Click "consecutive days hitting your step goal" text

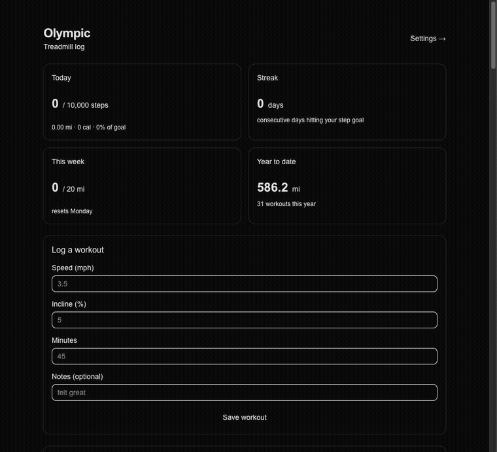click(311, 120)
